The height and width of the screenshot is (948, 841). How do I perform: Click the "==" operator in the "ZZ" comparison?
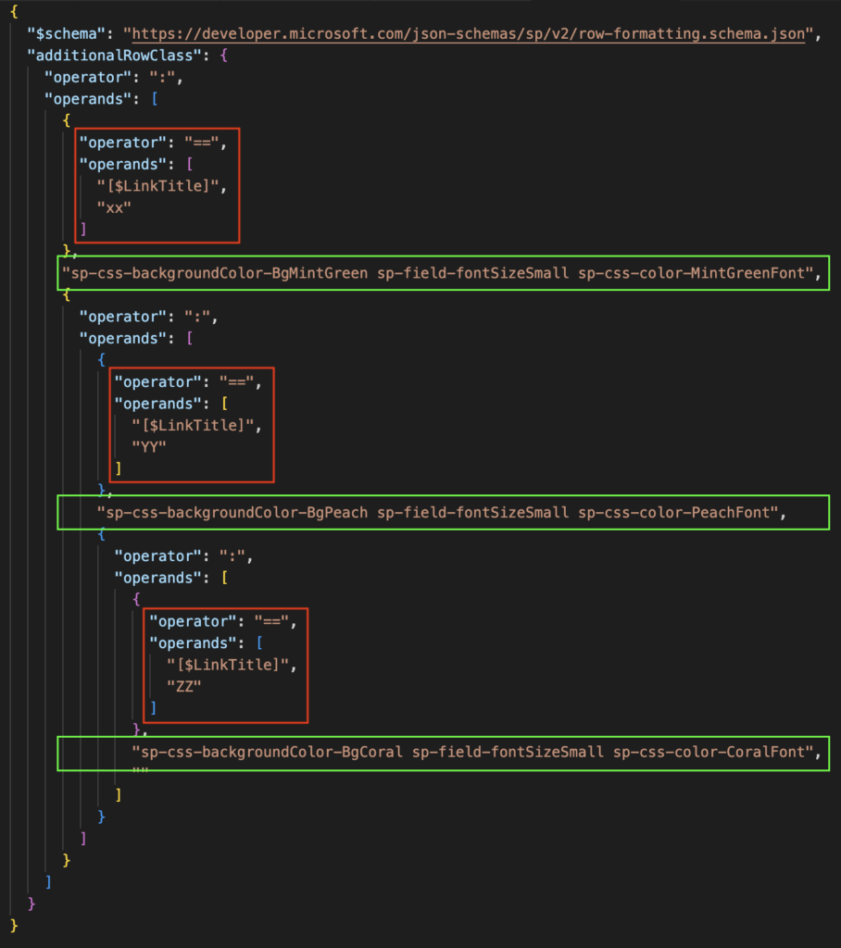tap(271, 621)
